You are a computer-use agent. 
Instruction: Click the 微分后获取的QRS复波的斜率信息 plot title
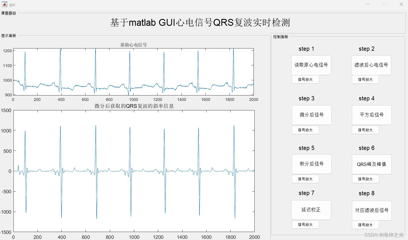(134, 106)
